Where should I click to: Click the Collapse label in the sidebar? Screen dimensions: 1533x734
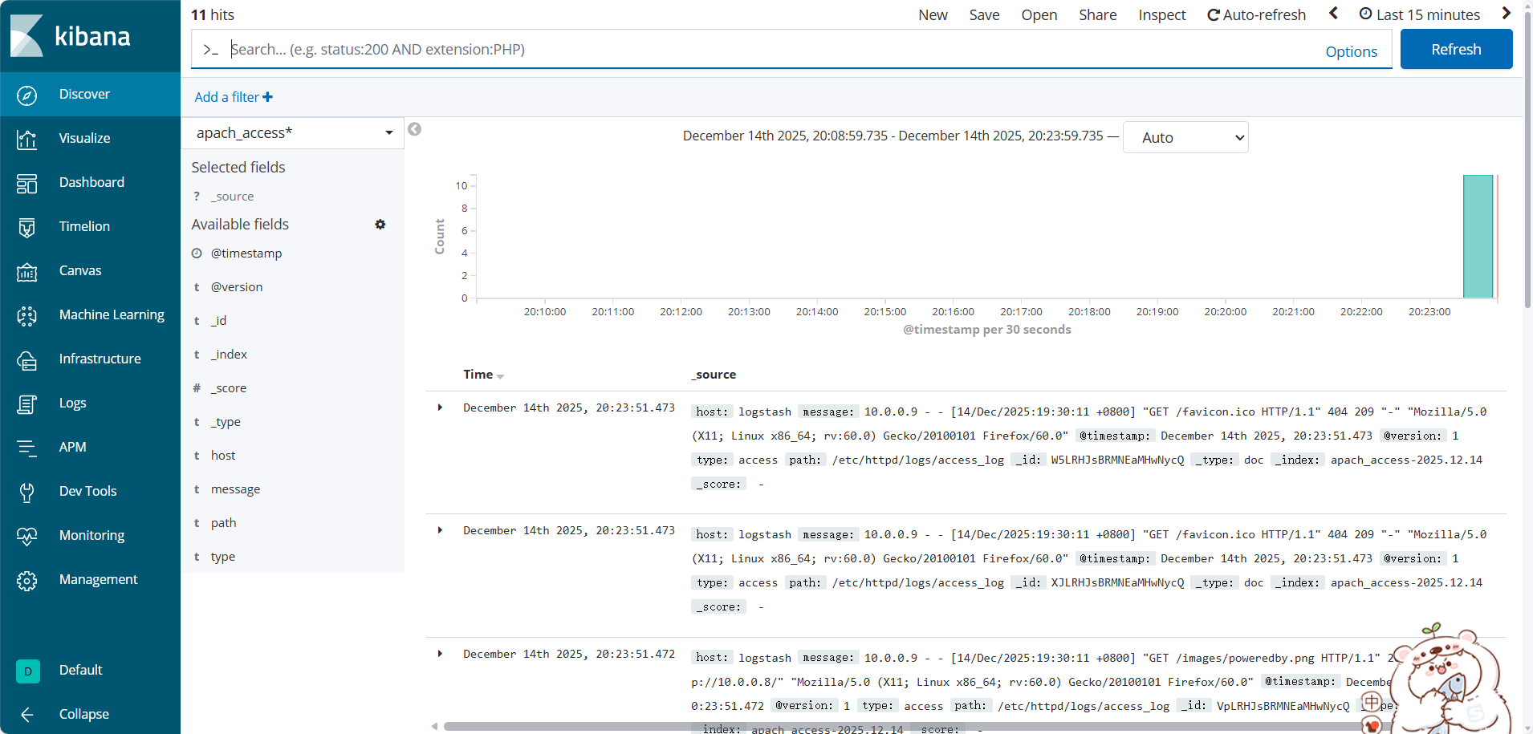tap(83, 714)
